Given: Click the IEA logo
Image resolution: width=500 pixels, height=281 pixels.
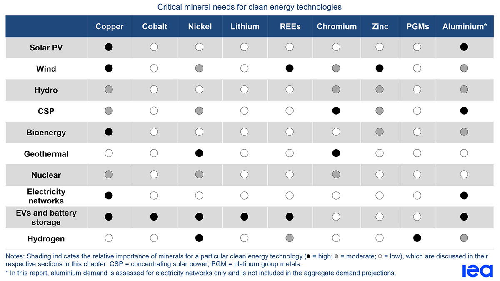Looking at the screenshot, I should 477,271.
